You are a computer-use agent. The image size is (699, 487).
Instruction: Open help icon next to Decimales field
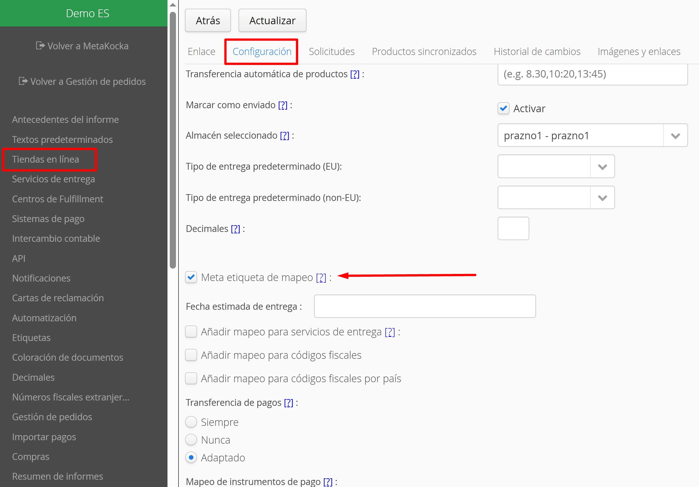[x=235, y=229]
